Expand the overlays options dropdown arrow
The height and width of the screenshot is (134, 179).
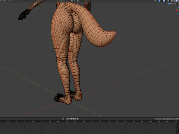tap(166, 1)
